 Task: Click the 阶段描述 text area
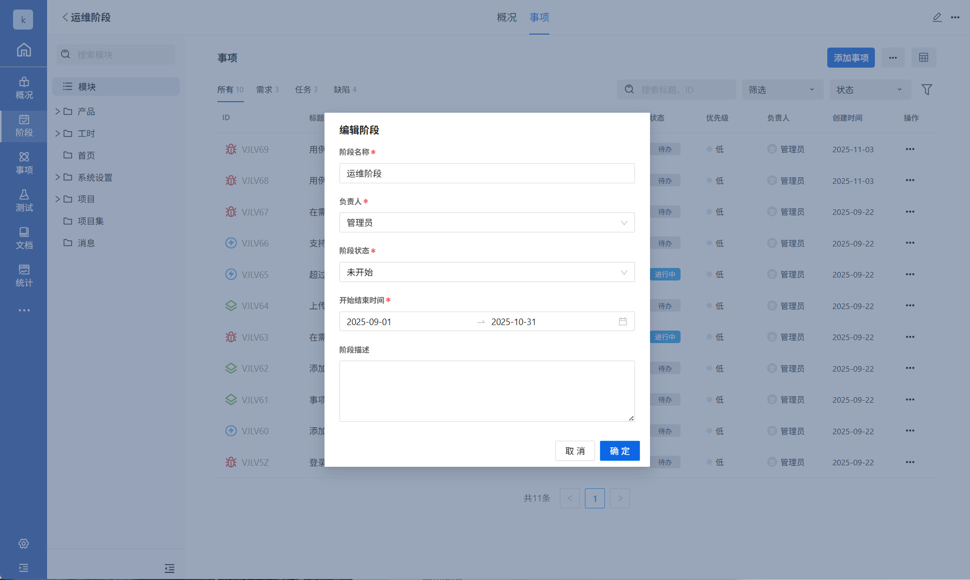487,391
